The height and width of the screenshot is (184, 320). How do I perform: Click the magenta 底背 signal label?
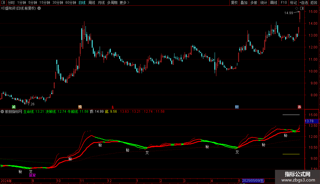tap(33, 175)
